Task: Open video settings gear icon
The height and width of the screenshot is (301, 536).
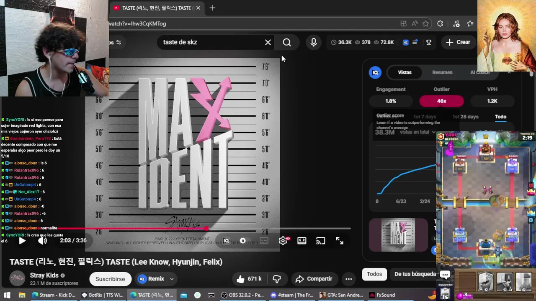Action: [283, 240]
